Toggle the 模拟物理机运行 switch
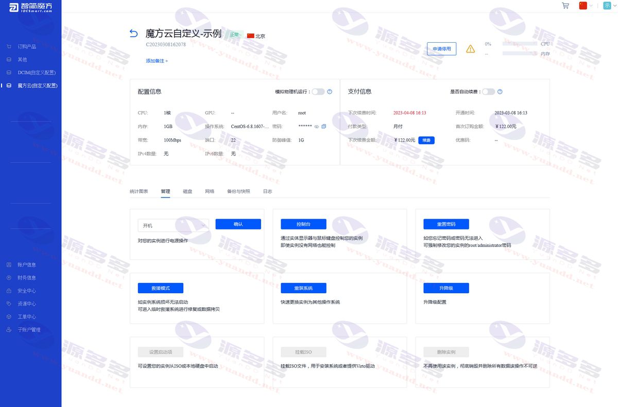Viewport: 618px width, 407px height. (318, 92)
